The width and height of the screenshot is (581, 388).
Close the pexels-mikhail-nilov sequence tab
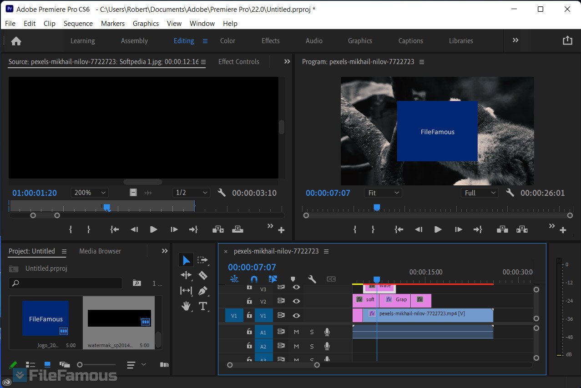[x=226, y=251]
